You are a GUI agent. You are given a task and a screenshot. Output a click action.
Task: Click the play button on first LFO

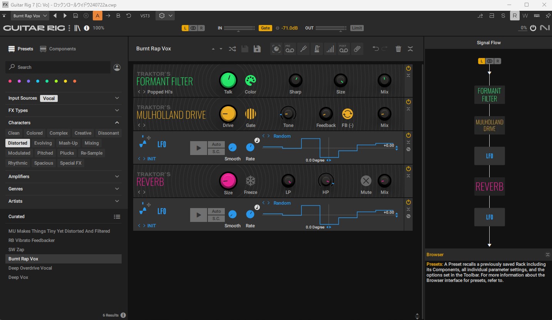(x=199, y=148)
